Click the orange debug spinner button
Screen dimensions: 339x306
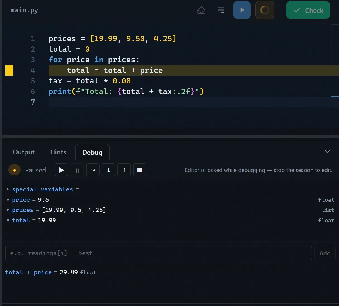tap(265, 10)
